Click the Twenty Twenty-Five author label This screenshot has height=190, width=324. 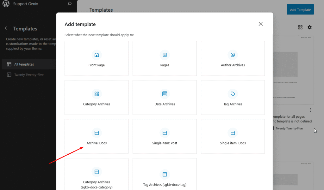pyautogui.click(x=289, y=128)
